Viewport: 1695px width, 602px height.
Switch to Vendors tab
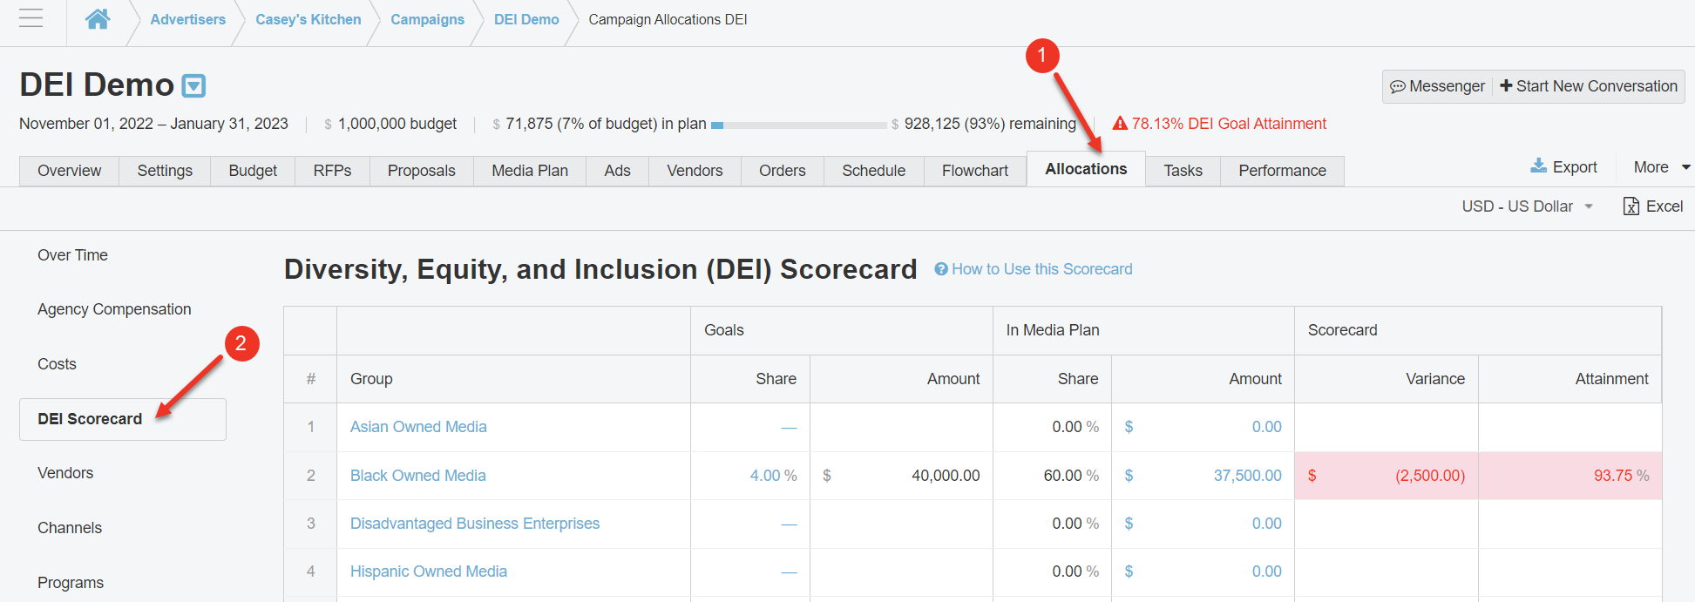695,171
